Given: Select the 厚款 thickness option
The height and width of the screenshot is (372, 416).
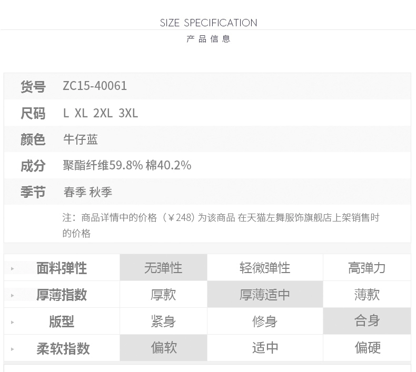Looking at the screenshot, I should (163, 294).
